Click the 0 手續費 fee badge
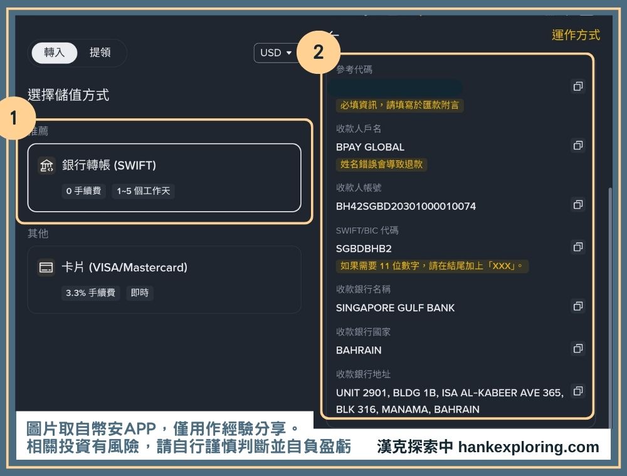The height and width of the screenshot is (476, 627). [82, 191]
